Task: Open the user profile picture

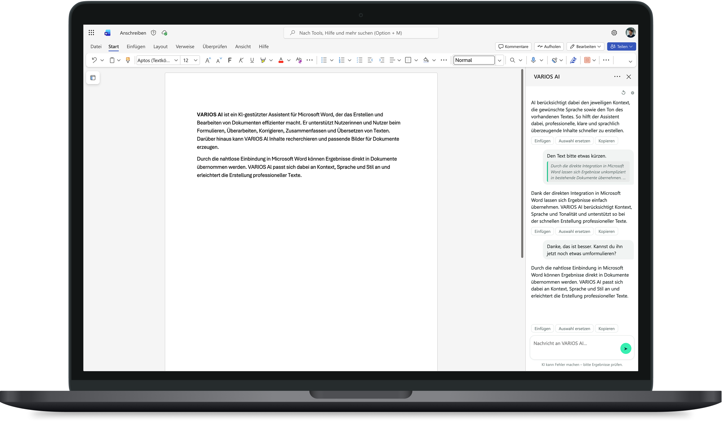Action: (631, 33)
